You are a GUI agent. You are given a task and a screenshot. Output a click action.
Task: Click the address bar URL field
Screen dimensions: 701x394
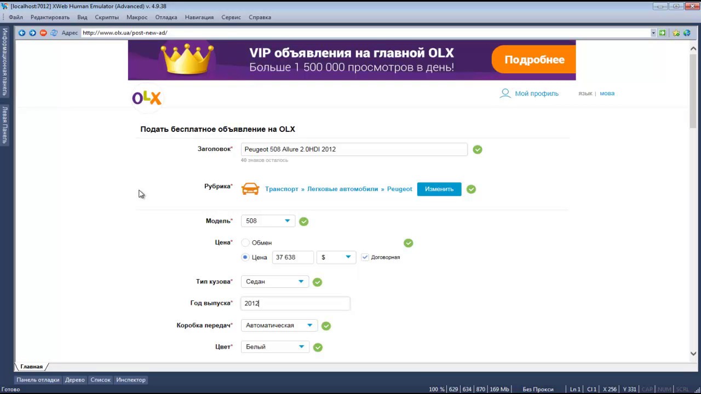point(365,33)
